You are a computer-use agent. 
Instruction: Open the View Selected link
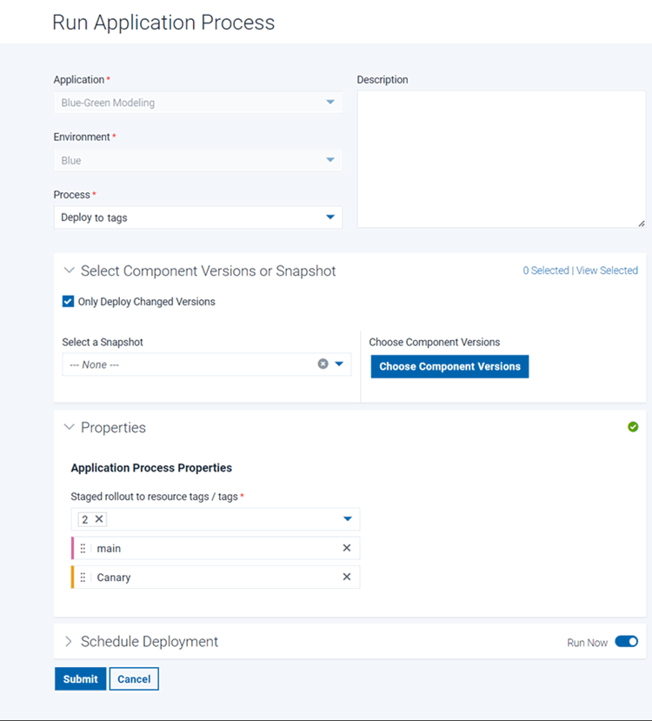pyautogui.click(x=607, y=270)
